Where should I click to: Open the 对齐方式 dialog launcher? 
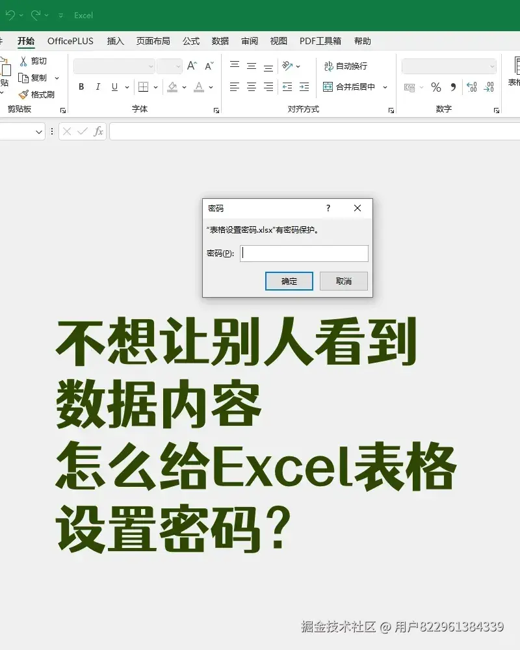pos(391,110)
